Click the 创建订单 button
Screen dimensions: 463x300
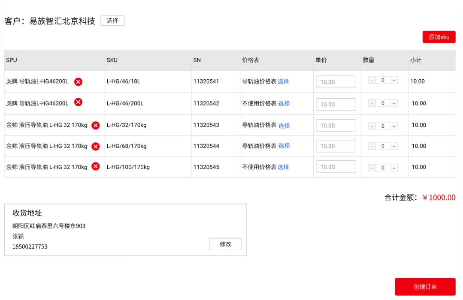(x=425, y=286)
